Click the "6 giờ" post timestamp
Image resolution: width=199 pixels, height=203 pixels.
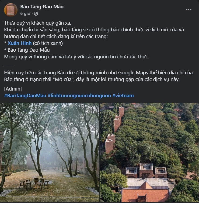(25, 14)
